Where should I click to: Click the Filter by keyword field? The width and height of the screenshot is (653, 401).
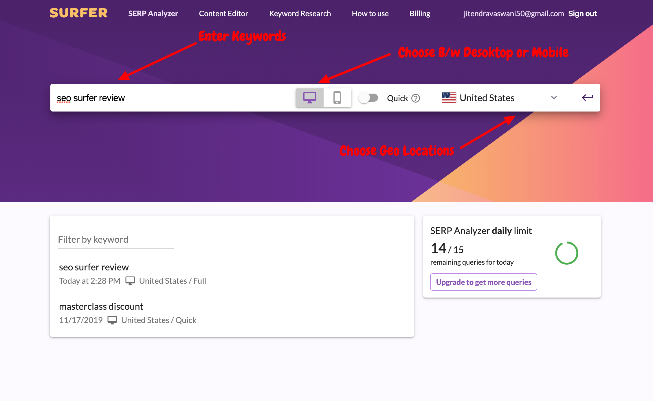115,239
